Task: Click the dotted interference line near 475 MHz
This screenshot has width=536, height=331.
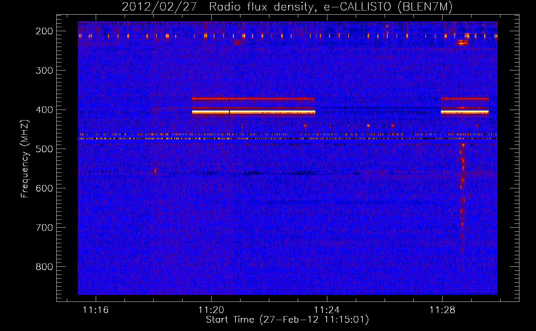Action: (x=288, y=139)
